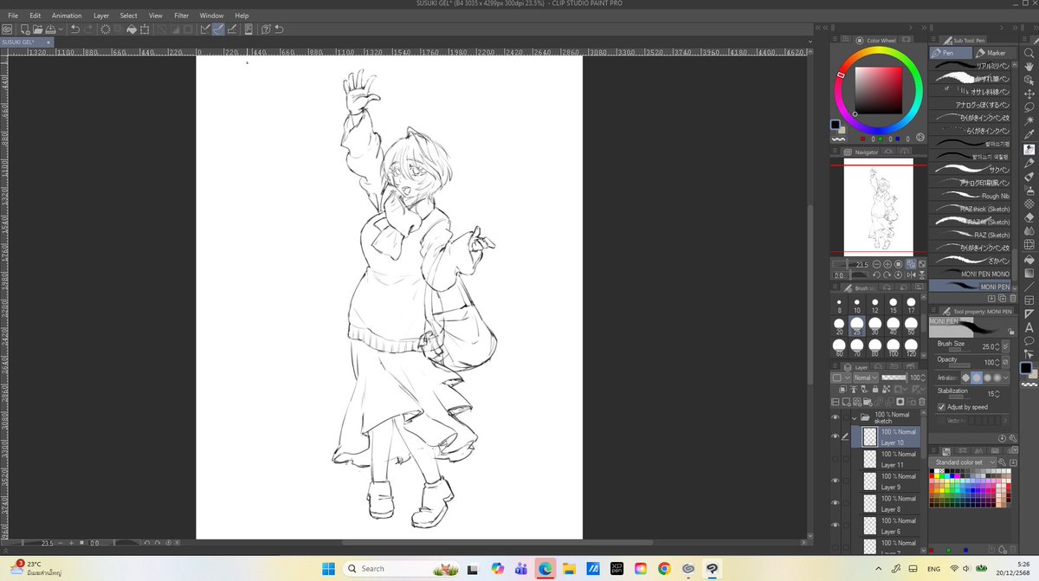Open the sub tool detail wrench icon
The height and width of the screenshot is (581, 1039).
(1013, 438)
